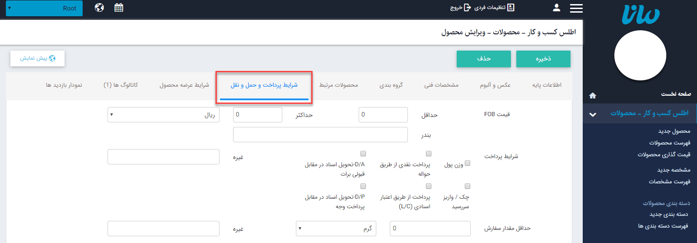Click the غیره field for payment terms
The width and height of the screenshot is (697, 243).
pyautogui.click(x=164, y=157)
